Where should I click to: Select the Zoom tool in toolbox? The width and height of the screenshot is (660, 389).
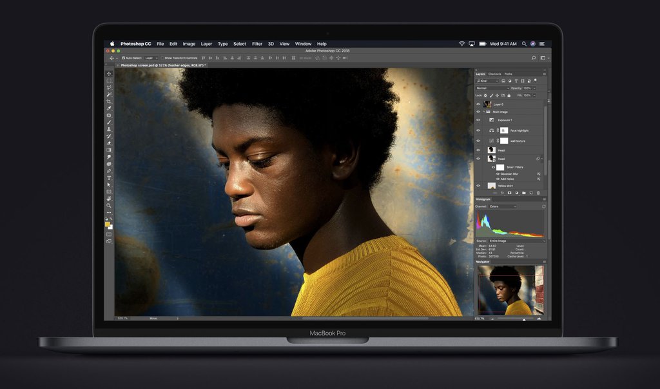pyautogui.click(x=109, y=206)
